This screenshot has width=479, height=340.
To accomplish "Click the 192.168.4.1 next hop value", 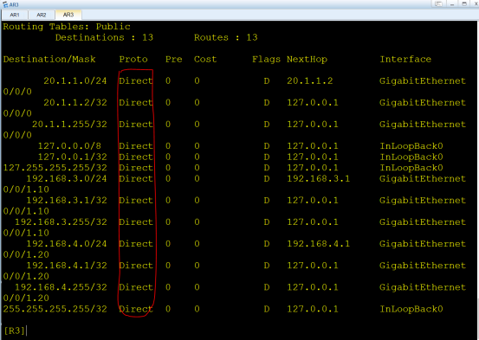I will coord(318,244).
